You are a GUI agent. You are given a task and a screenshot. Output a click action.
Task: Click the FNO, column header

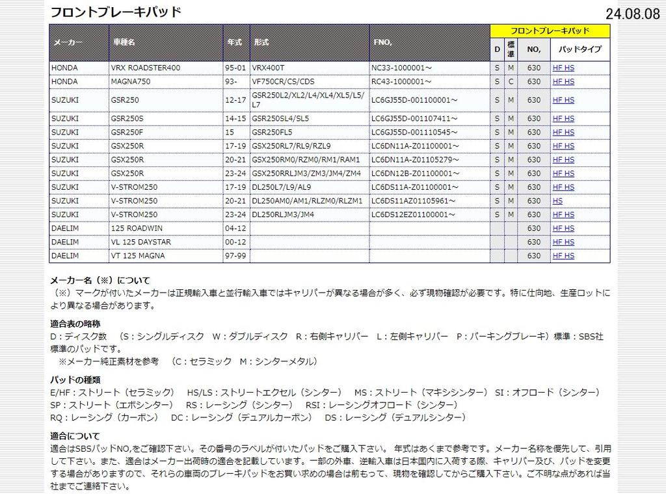pyautogui.click(x=382, y=42)
